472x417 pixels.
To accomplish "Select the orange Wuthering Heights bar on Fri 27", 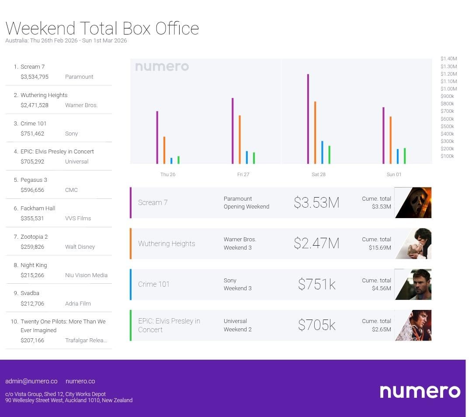I will pos(239,139).
